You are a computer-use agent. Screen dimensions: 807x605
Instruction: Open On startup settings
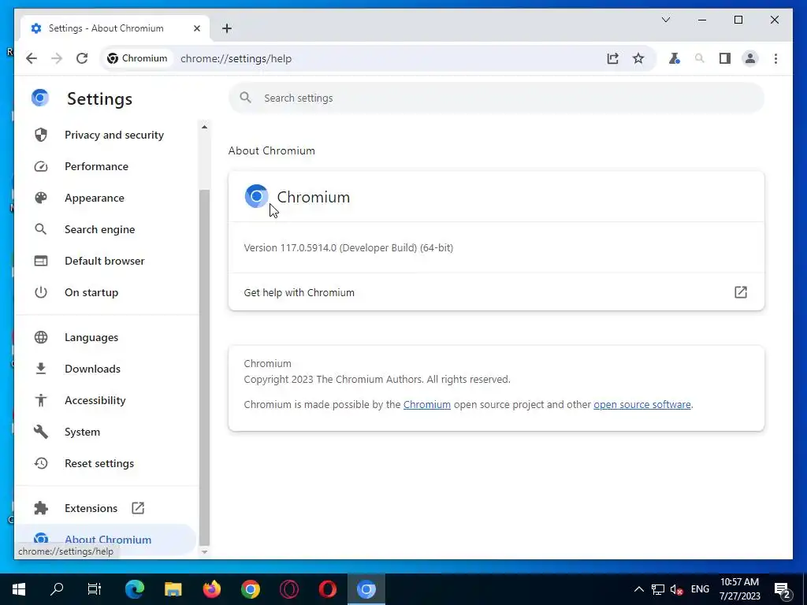[x=106, y=292]
